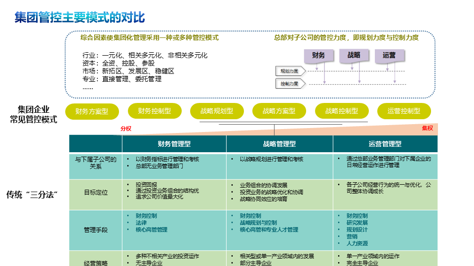The image size is (474, 266).
Task: Click bullet 以战略规划进行管理和考核
Action: pyautogui.click(x=272, y=159)
